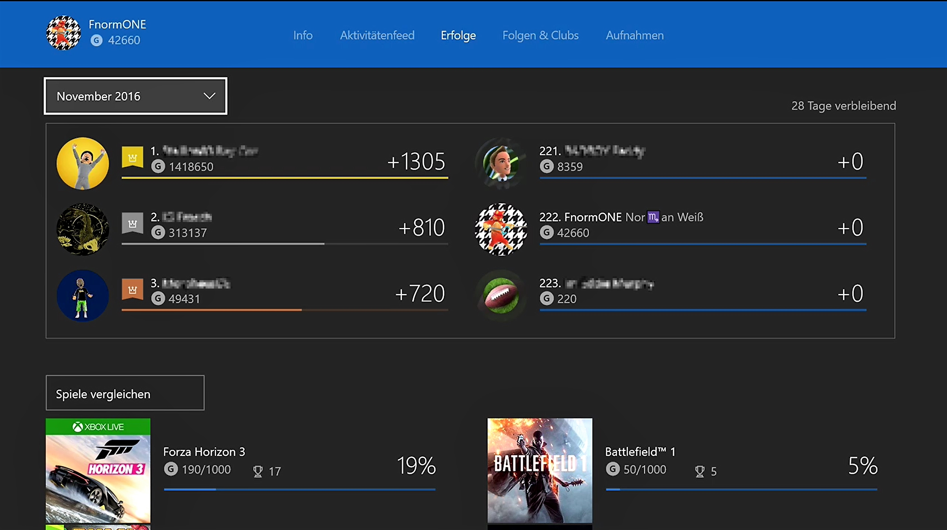Click the chevron arrow in the month dropdown
Screen dimensions: 947x530
(209, 96)
